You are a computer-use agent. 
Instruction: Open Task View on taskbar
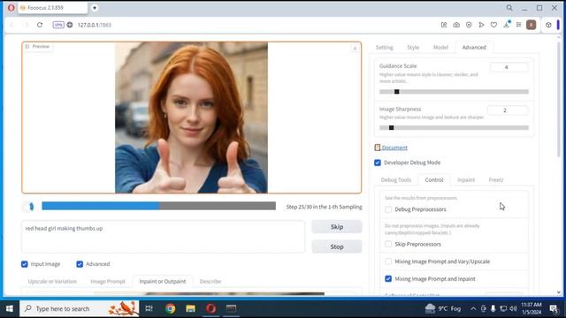149,308
